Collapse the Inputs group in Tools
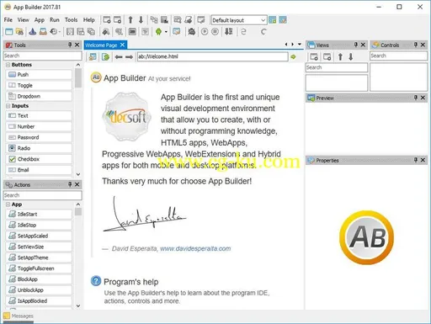Image resolution: width=431 pixels, height=324 pixels. coord(8,106)
